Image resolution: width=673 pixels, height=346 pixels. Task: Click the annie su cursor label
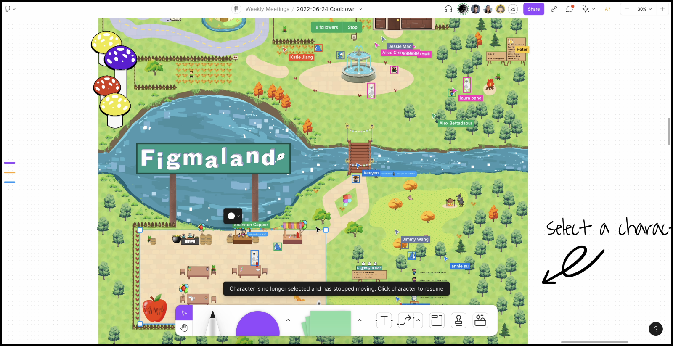(460, 266)
